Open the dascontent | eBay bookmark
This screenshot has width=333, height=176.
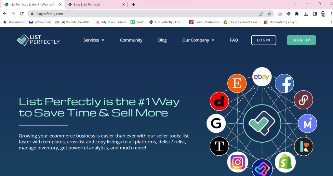[x=281, y=22]
